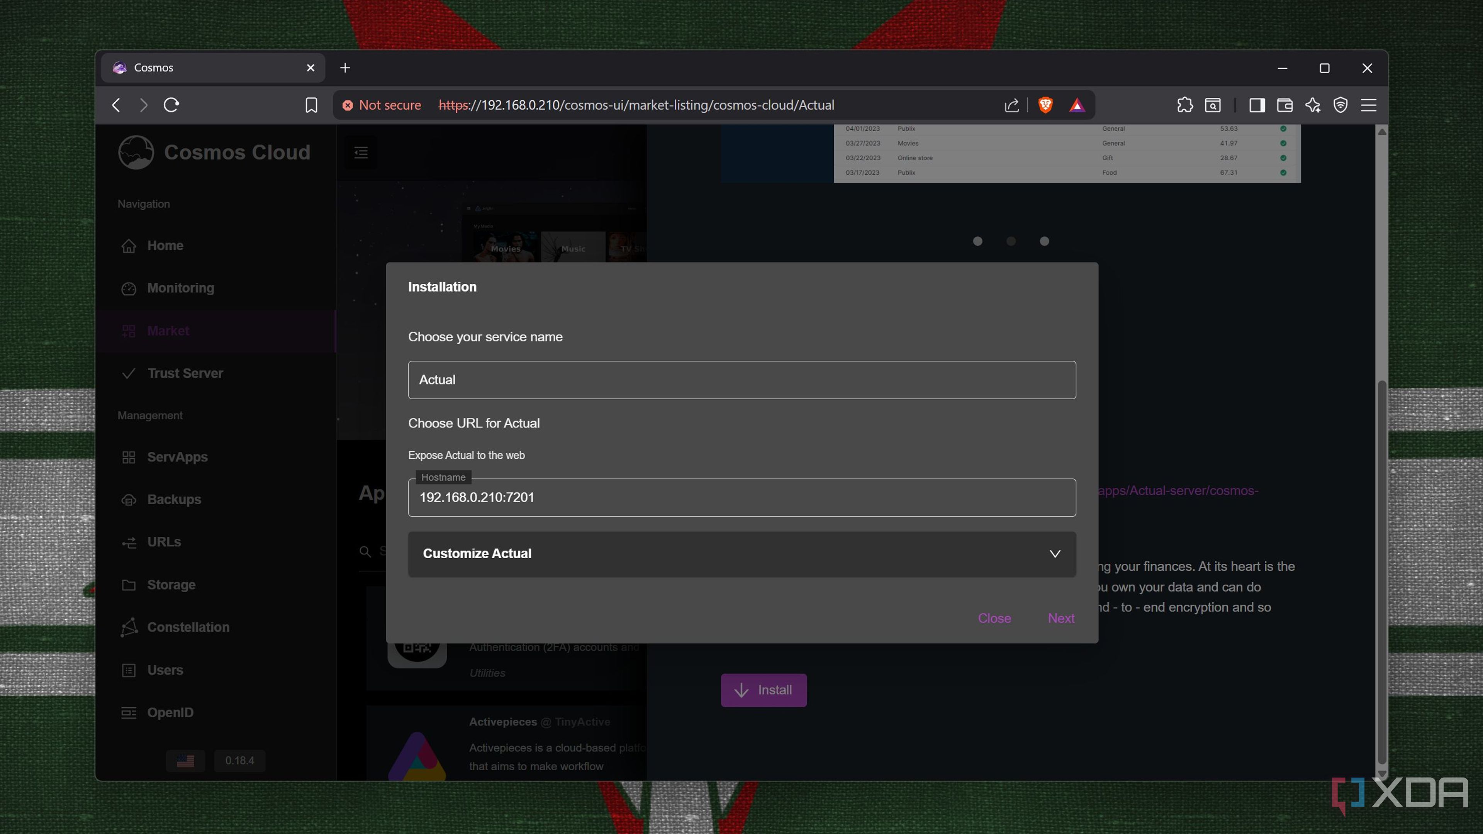Open Users in the sidebar
This screenshot has width=1483, height=834.
(216, 670)
